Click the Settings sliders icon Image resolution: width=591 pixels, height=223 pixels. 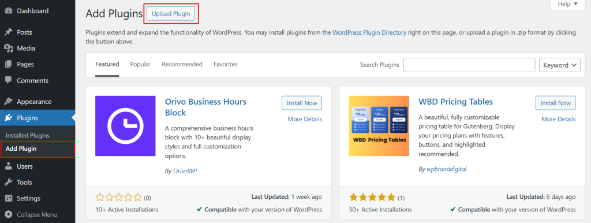click(x=9, y=199)
